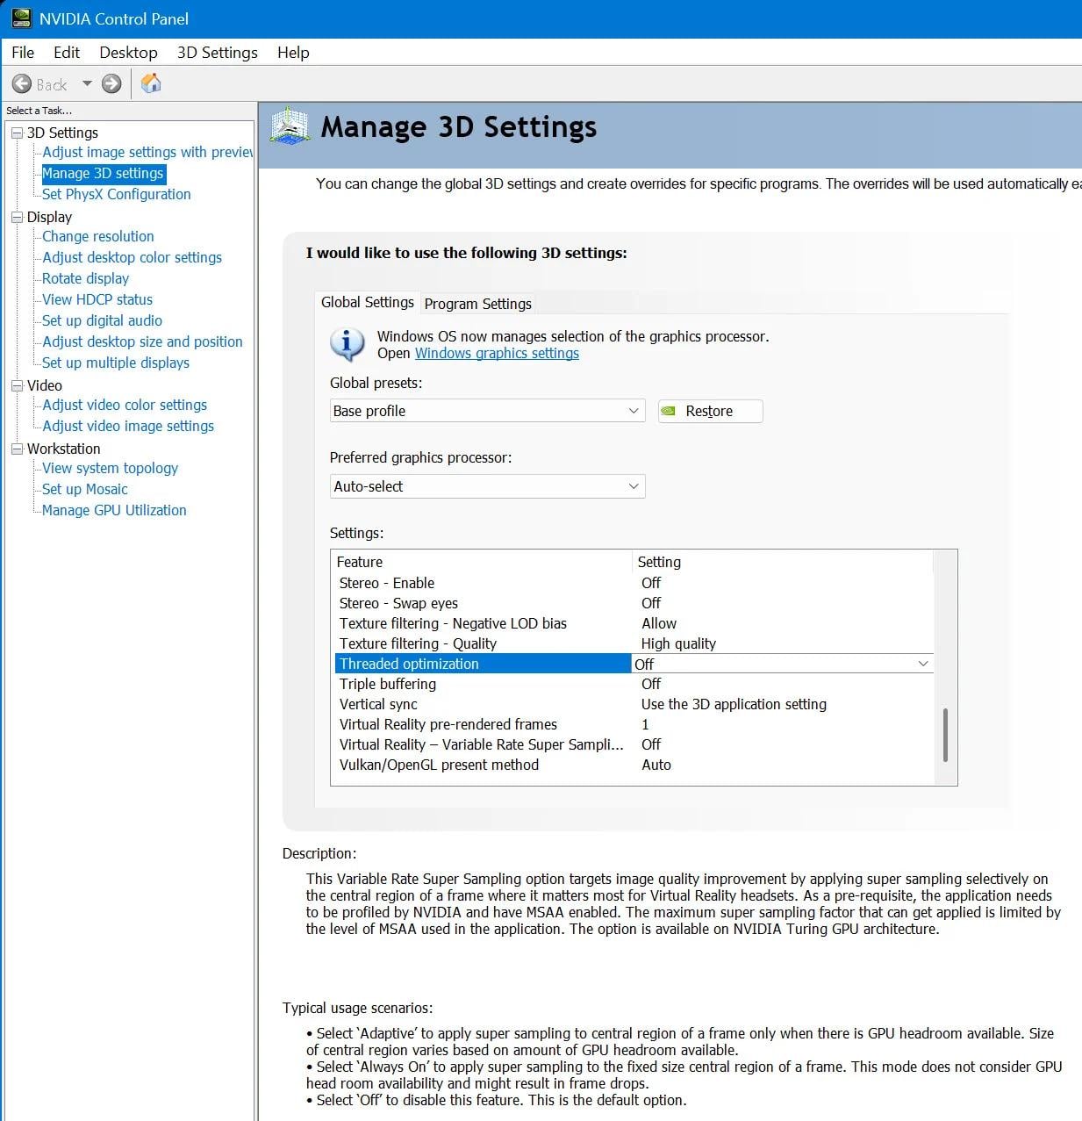Click the blue information icon
This screenshot has height=1121, width=1082.
pyautogui.click(x=348, y=344)
